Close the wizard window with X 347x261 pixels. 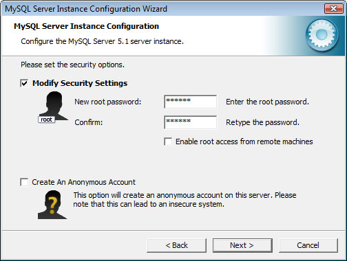click(333, 9)
